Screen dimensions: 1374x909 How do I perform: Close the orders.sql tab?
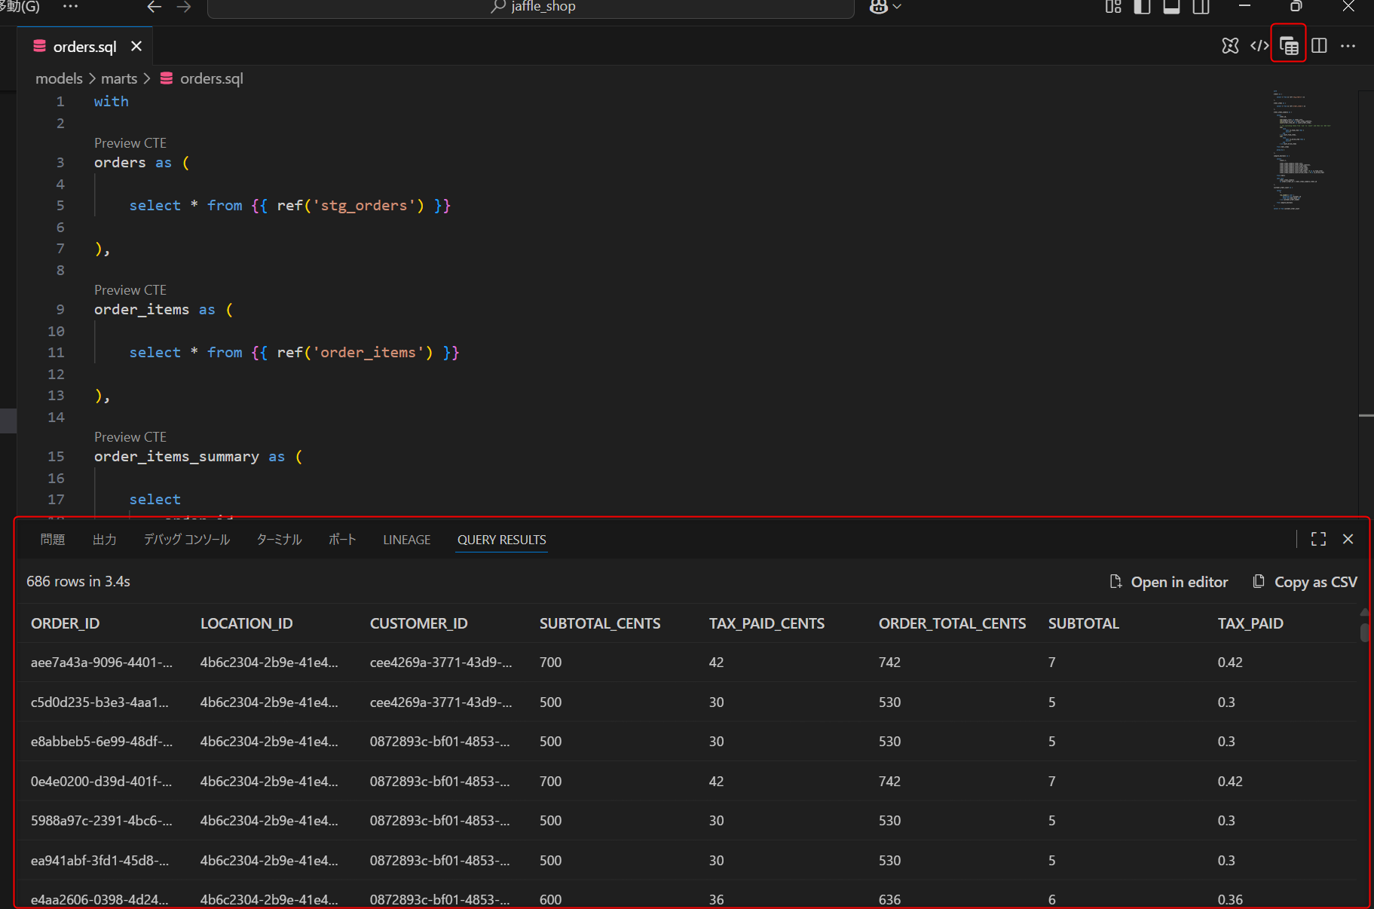(136, 46)
